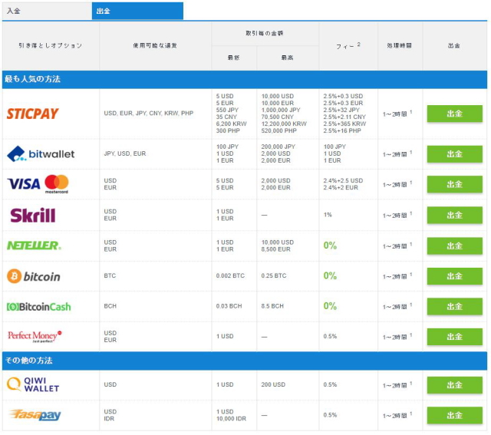This screenshot has height=435, width=491.
Task: Click '0.03 BCH' minimum amount
Action: pyautogui.click(x=229, y=306)
